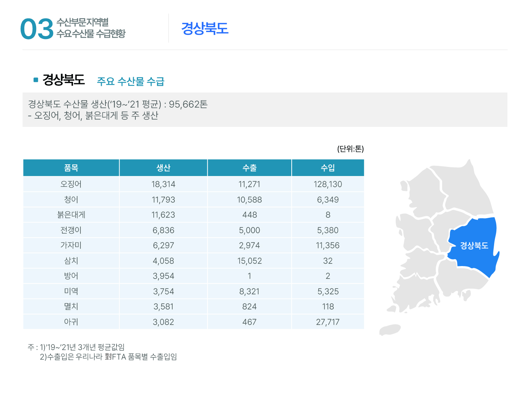Click the production summary line with "95,662톤"
The width and height of the screenshot is (531, 398).
118,104
